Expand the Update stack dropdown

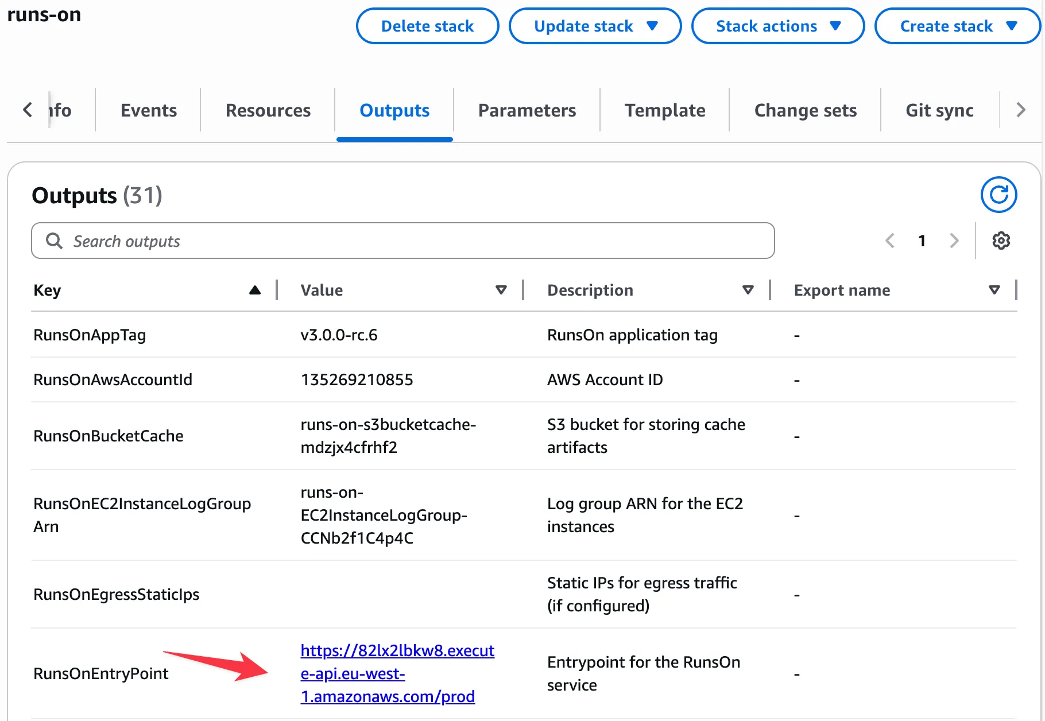click(x=595, y=26)
